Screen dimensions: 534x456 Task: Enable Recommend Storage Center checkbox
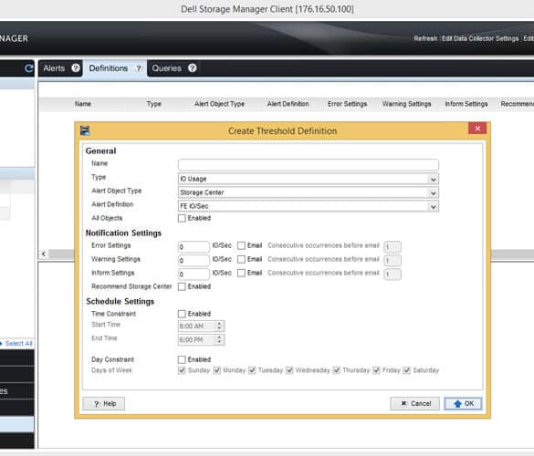(x=182, y=286)
